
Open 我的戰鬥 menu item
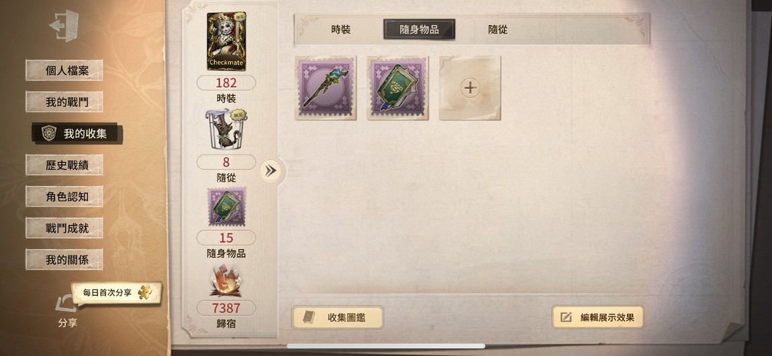pos(64,102)
